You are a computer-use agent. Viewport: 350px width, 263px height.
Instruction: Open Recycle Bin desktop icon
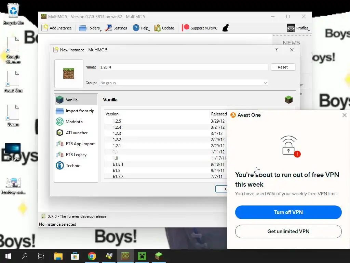(13, 14)
